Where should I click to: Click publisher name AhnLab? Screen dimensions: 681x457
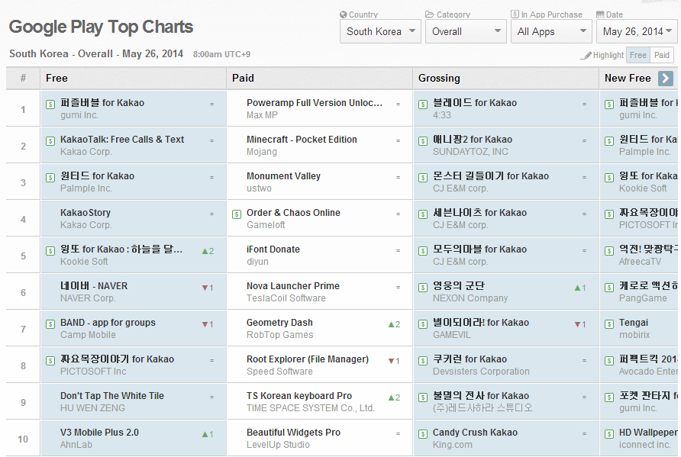click(x=76, y=445)
